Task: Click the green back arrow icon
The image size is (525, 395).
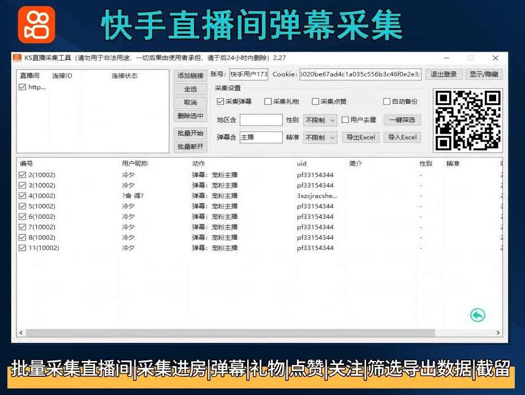Action: (477, 315)
